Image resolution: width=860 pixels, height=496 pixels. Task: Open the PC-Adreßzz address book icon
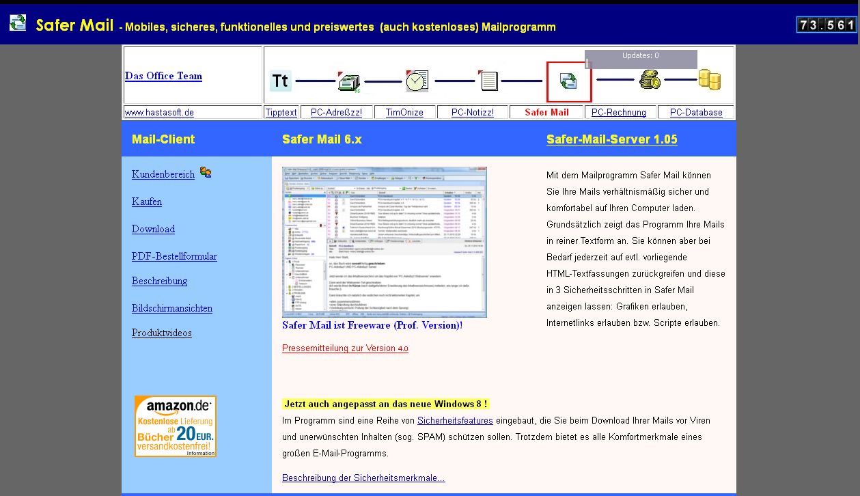pos(348,81)
